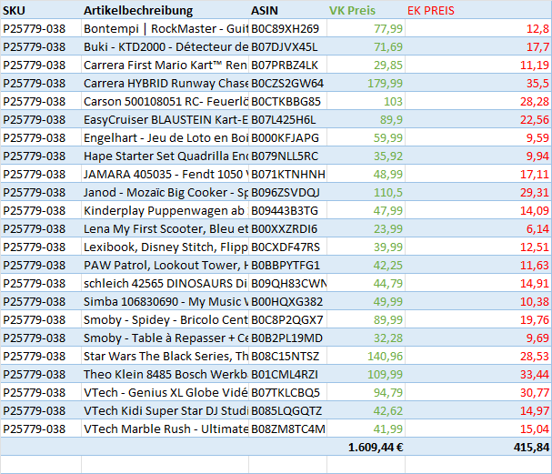Select the Bontempi RockMaster description cell

(x=164, y=28)
